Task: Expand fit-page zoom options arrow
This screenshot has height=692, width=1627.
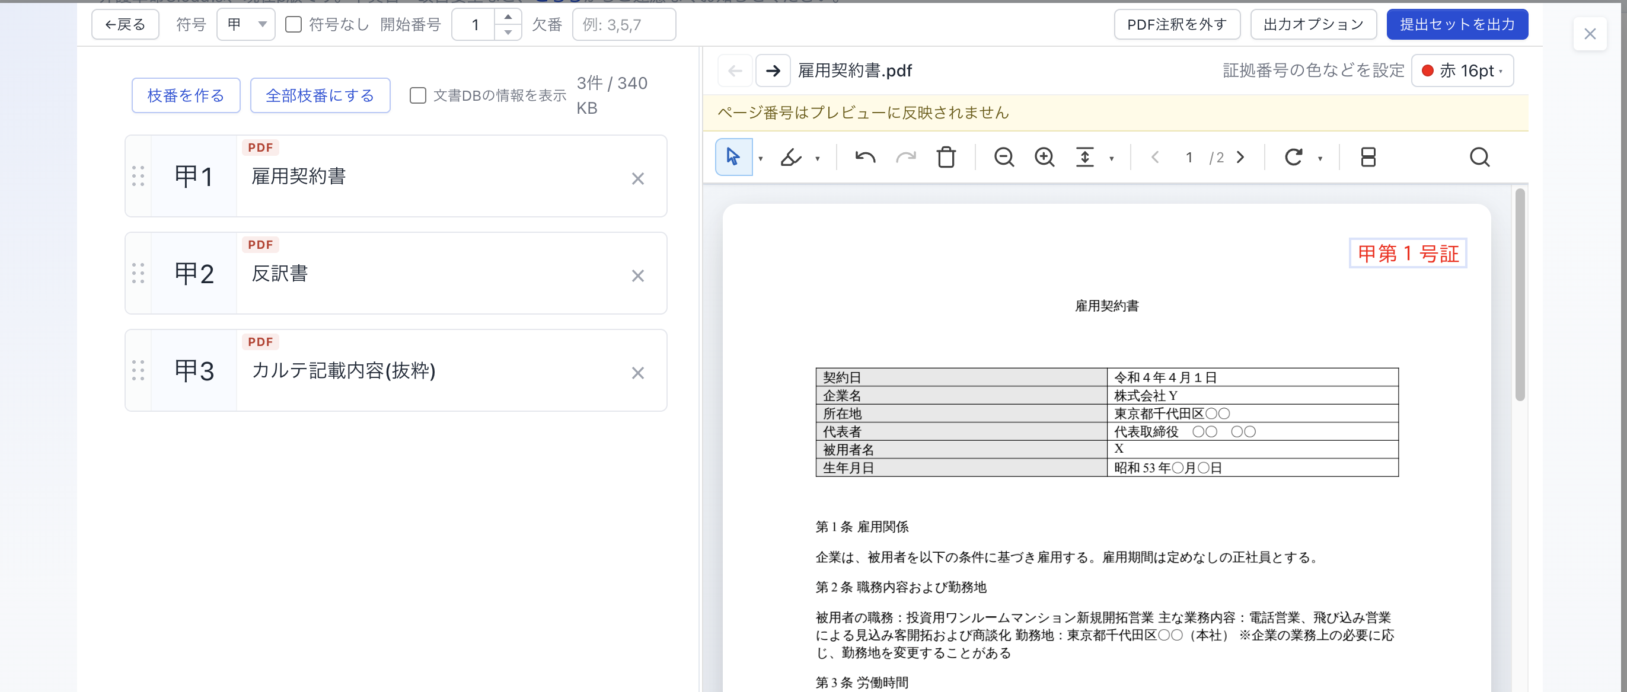Action: [1112, 158]
